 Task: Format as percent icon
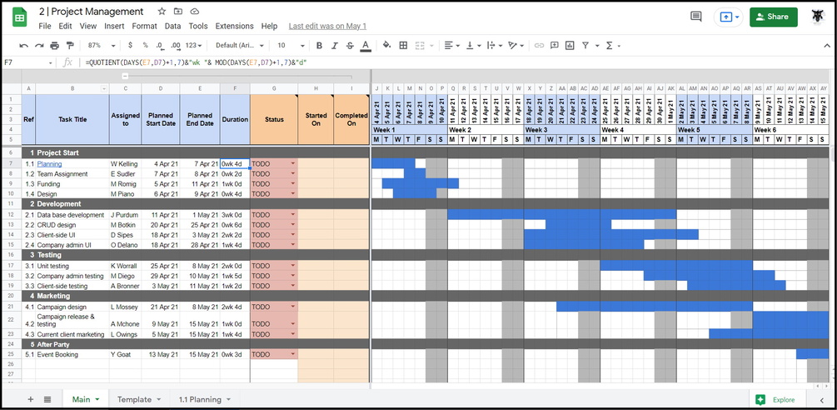tap(145, 45)
